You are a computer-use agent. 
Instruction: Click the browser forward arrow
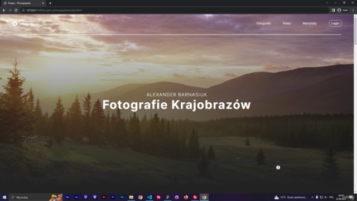pyautogui.click(x=10, y=10)
